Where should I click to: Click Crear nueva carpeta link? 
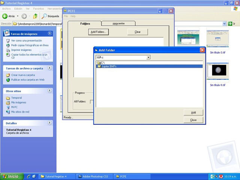(x=22, y=75)
